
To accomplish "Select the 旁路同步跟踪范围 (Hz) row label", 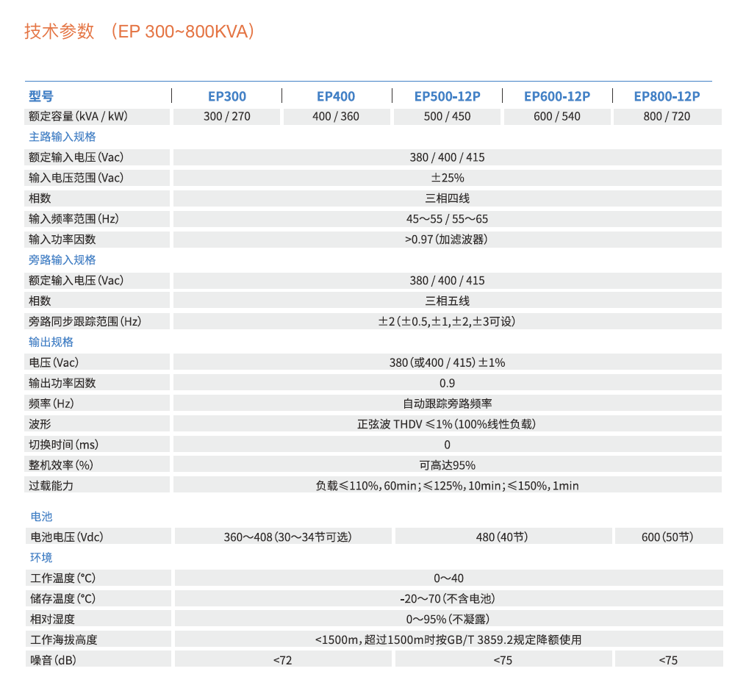I will pyautogui.click(x=85, y=321).
